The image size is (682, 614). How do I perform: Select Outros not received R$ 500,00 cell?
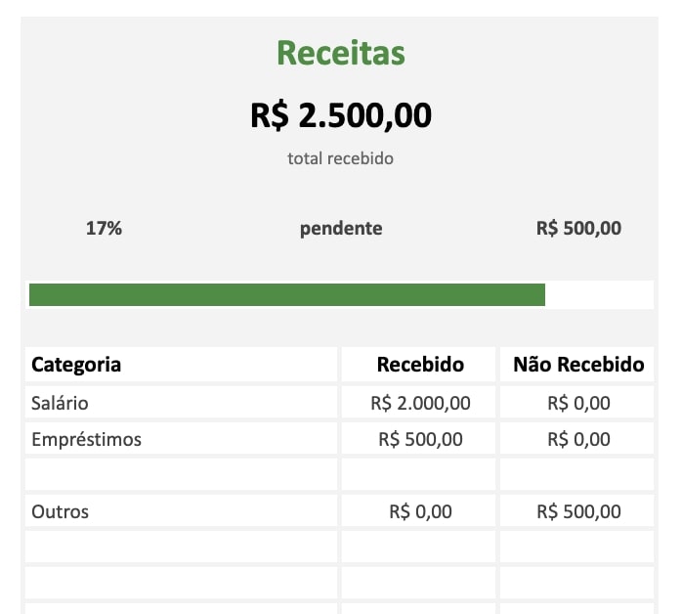pos(576,511)
